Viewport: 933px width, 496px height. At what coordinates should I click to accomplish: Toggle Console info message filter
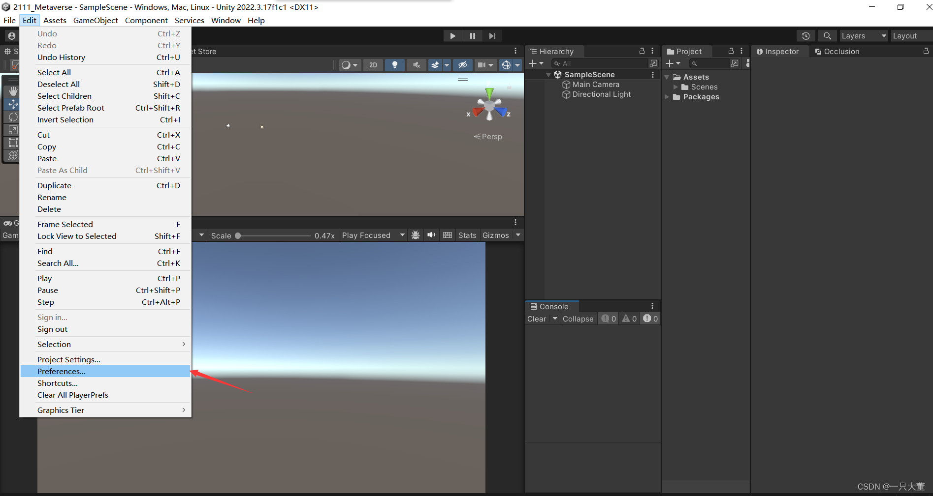pos(609,319)
